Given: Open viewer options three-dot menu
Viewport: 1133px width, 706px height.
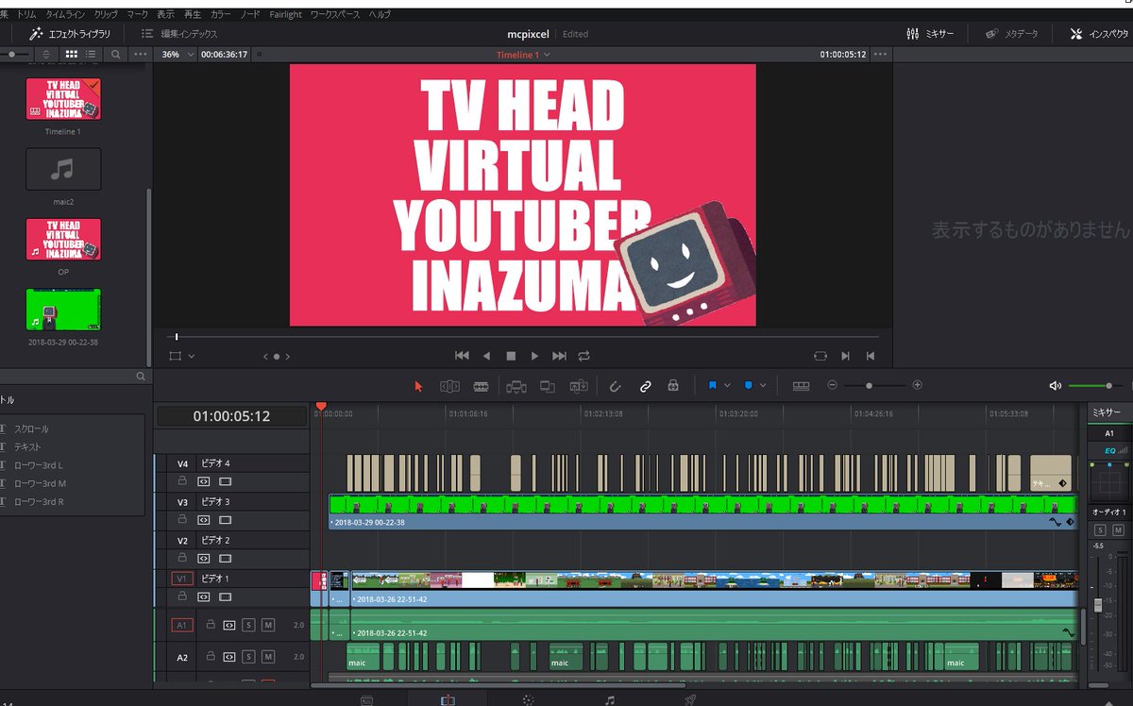Looking at the screenshot, I should point(880,54).
